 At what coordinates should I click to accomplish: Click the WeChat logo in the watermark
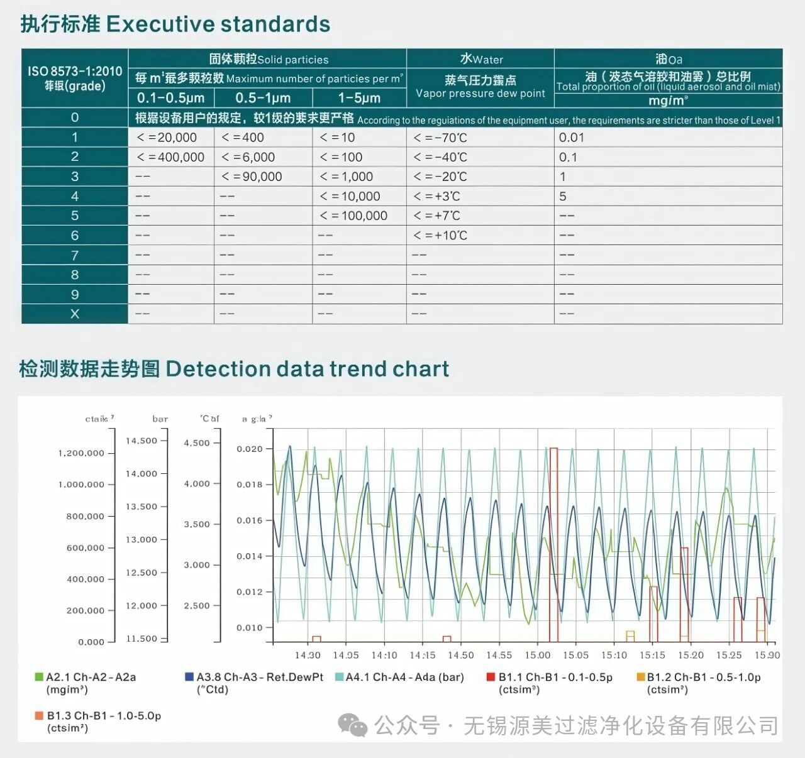tap(353, 725)
